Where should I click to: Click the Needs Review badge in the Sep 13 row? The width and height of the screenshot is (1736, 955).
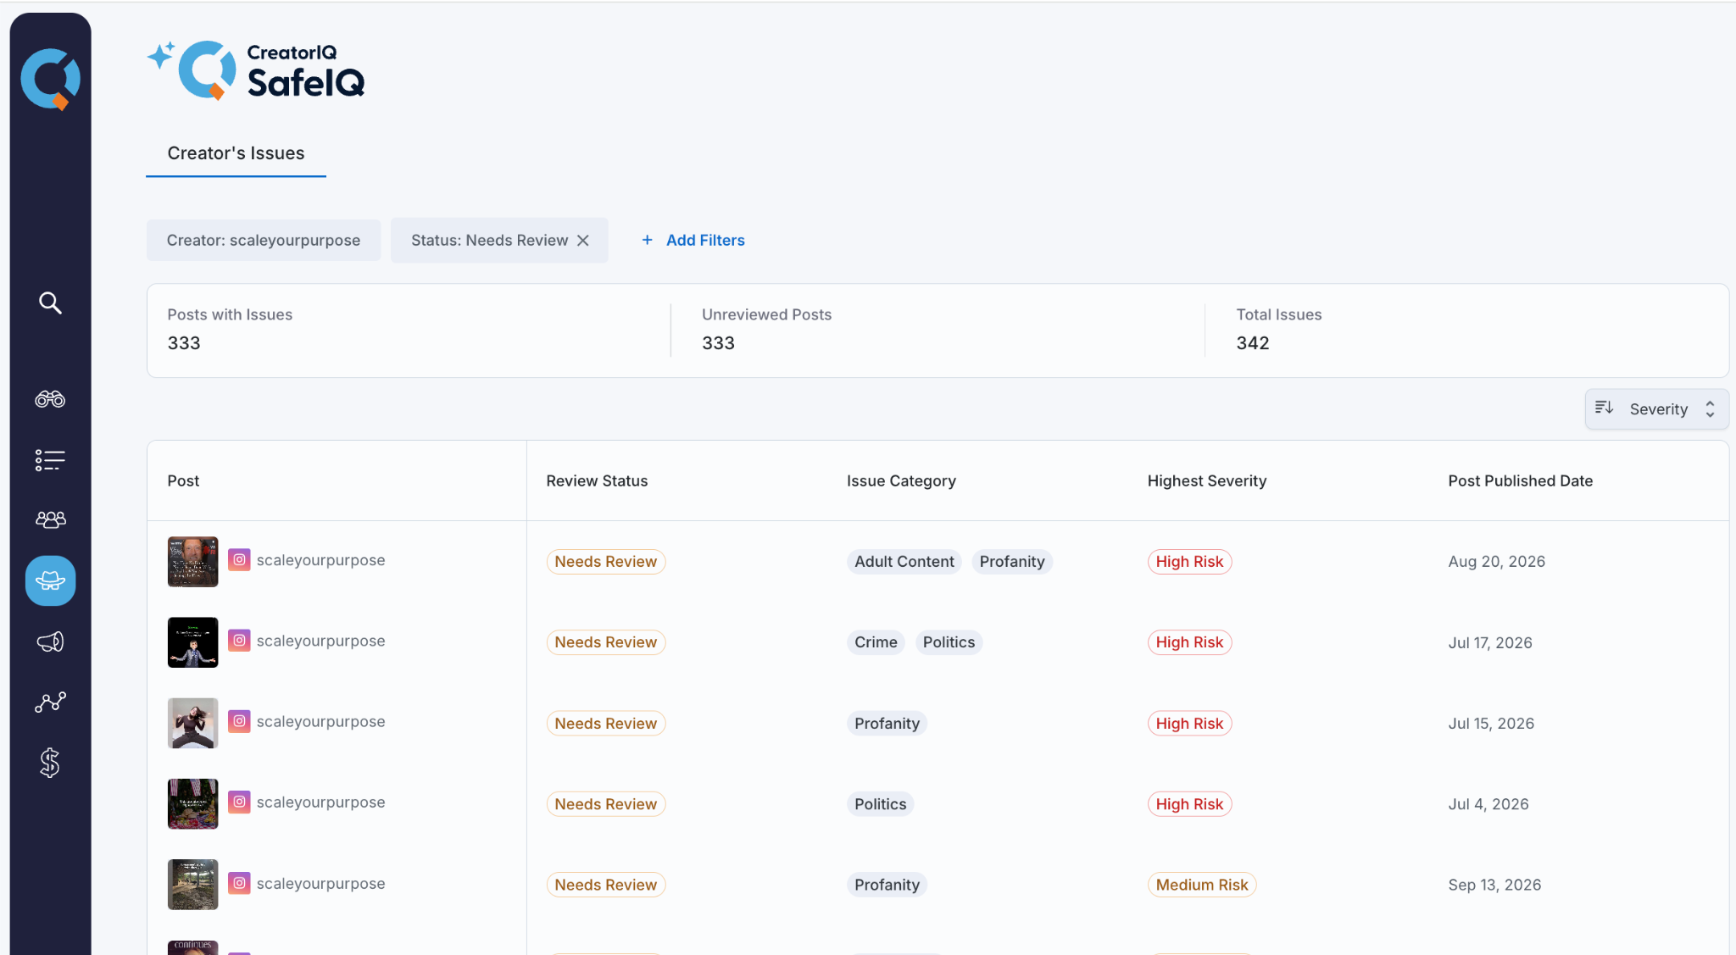(606, 885)
